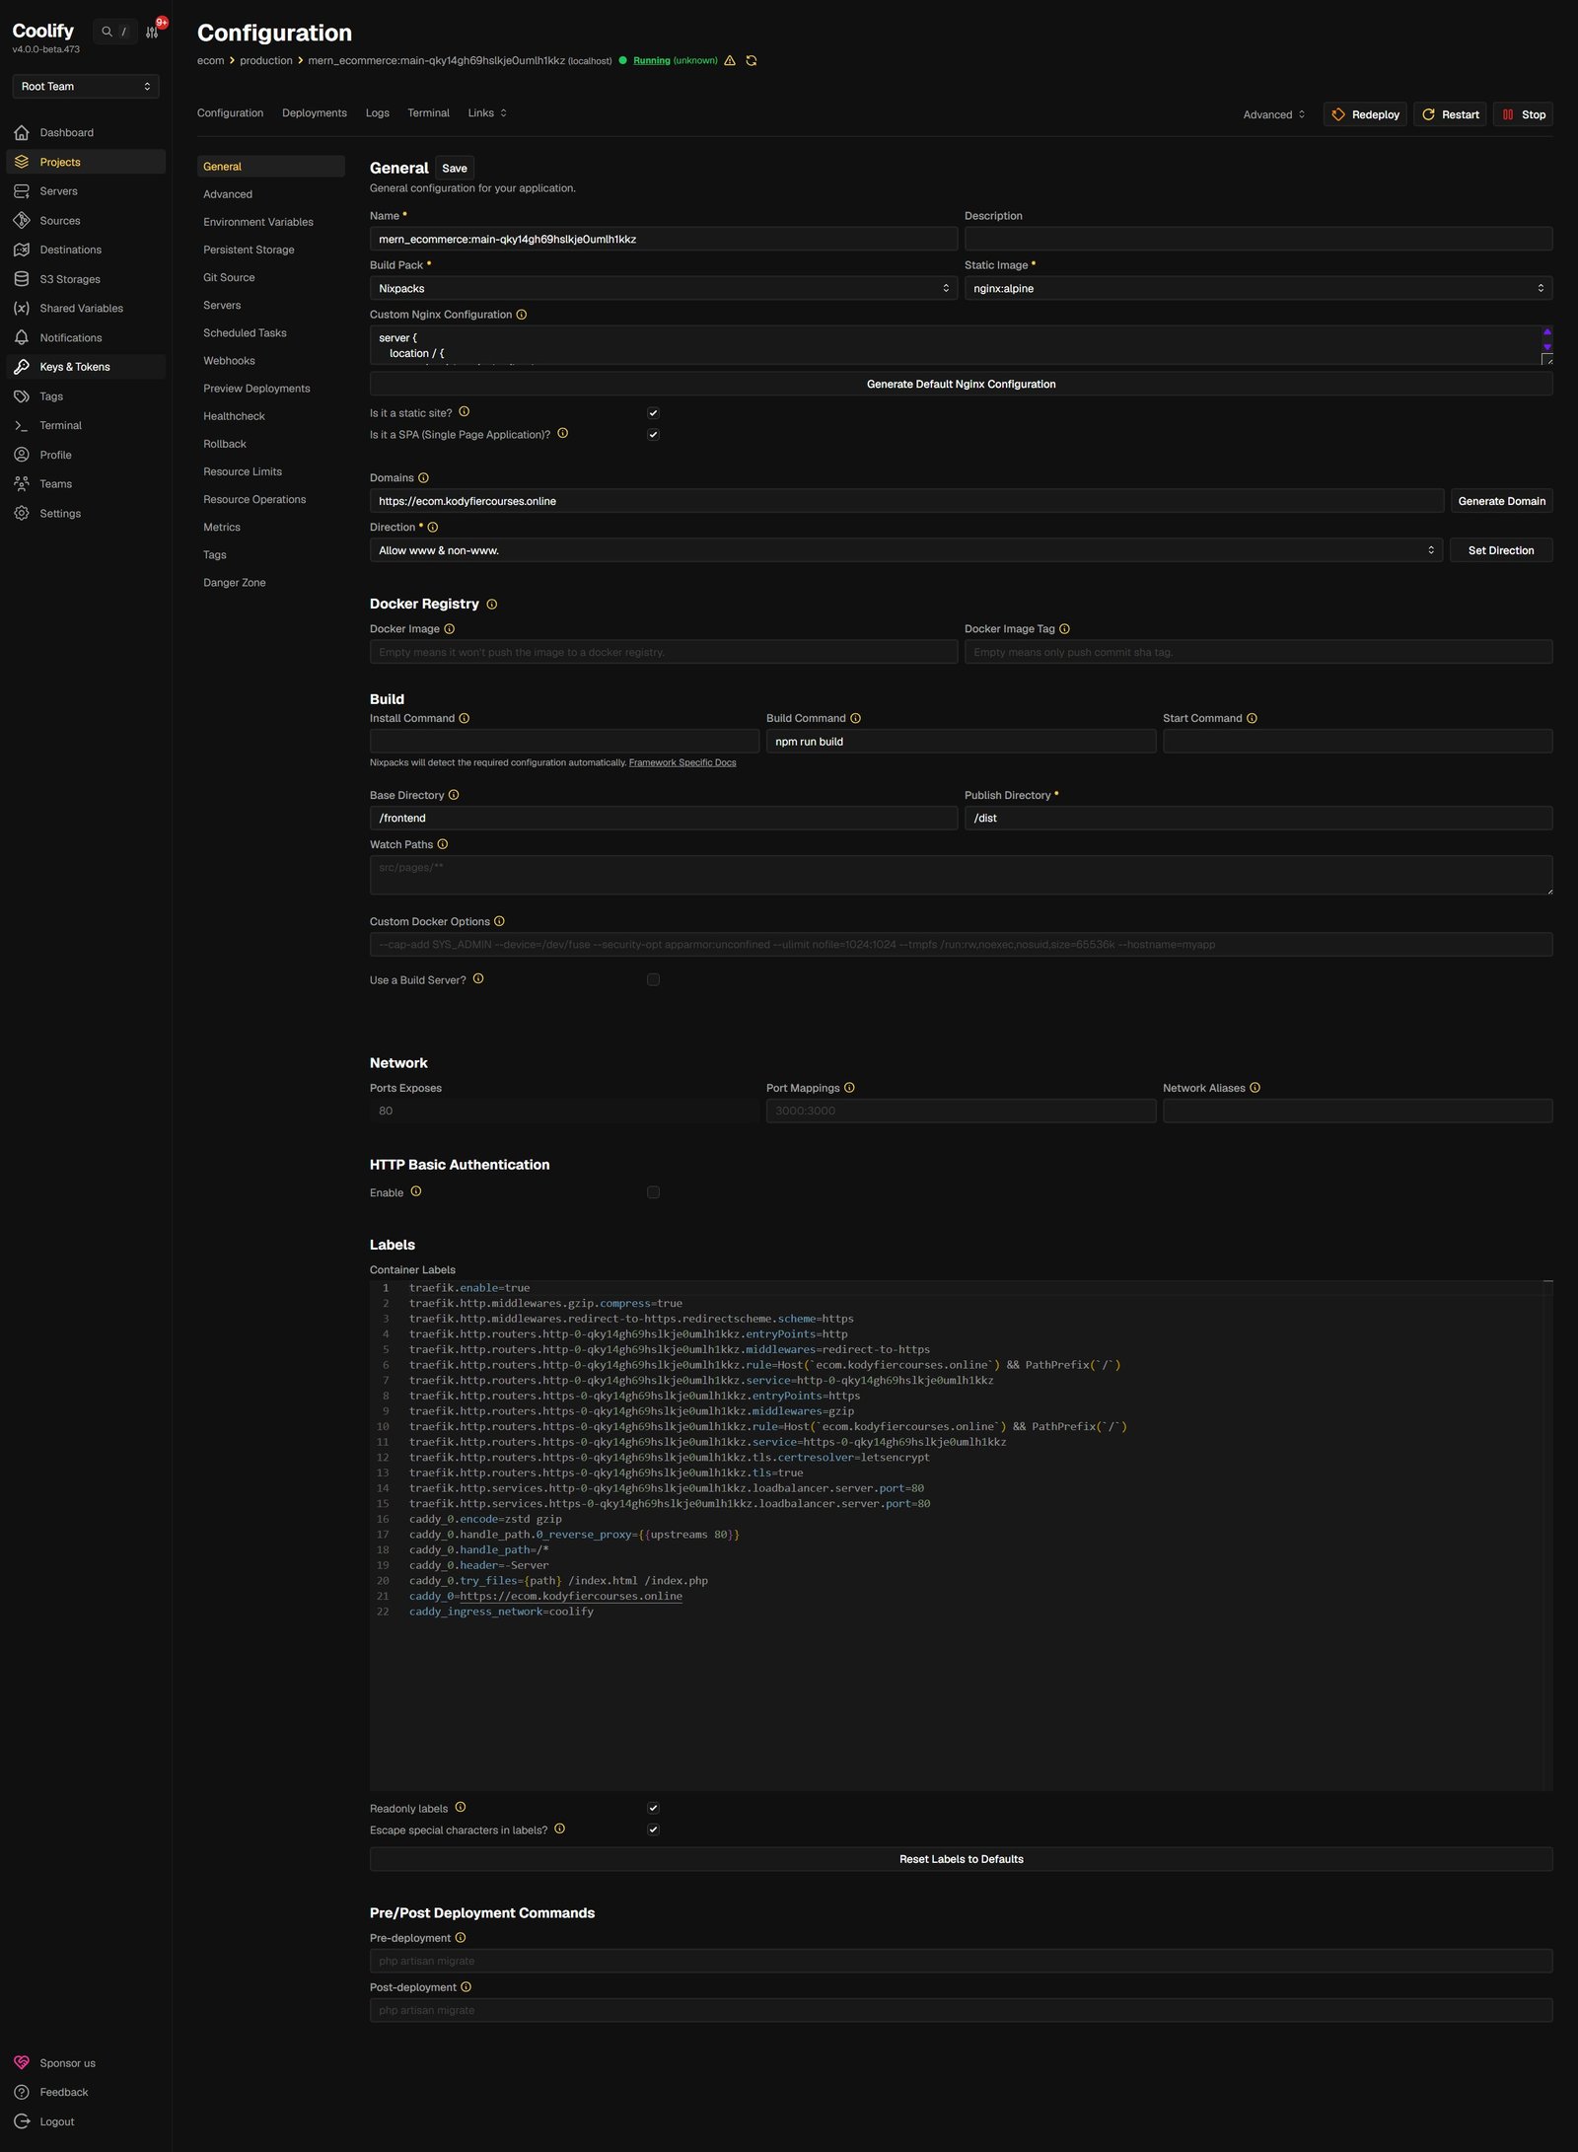The width and height of the screenshot is (1578, 2152).
Task: Click the Stop button
Action: (1523, 114)
